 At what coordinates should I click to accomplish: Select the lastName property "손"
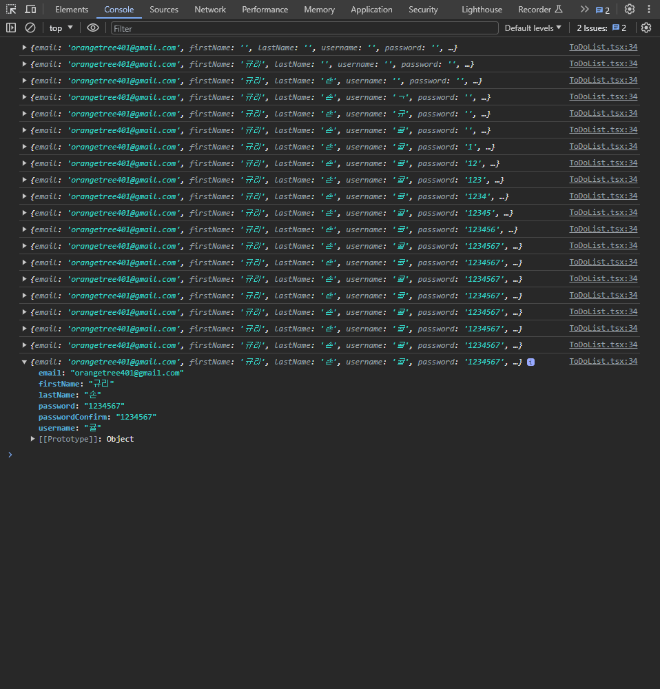(x=92, y=395)
